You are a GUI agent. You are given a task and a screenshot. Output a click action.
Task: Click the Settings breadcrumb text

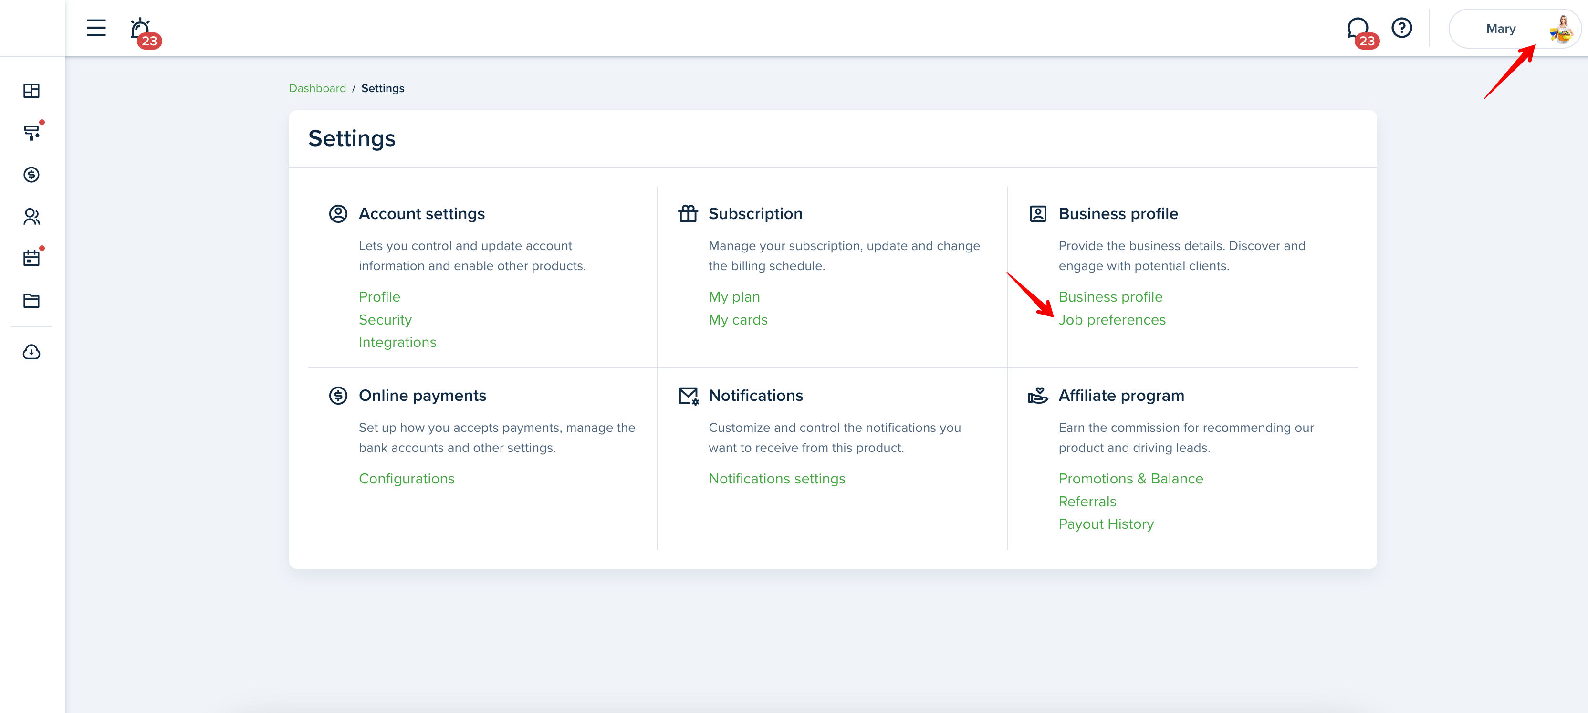[383, 88]
